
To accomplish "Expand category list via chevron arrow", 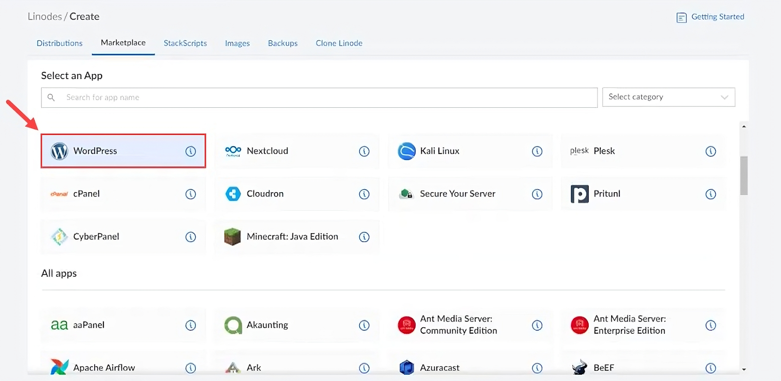I will click(724, 97).
